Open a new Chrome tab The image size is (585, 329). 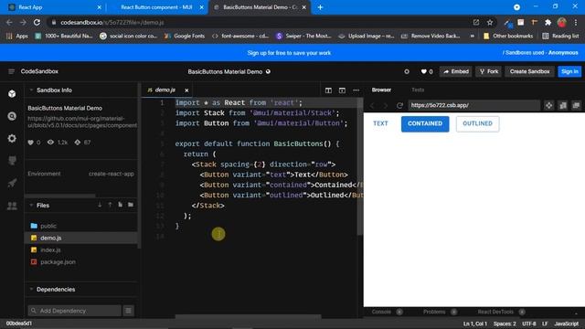[x=320, y=7]
